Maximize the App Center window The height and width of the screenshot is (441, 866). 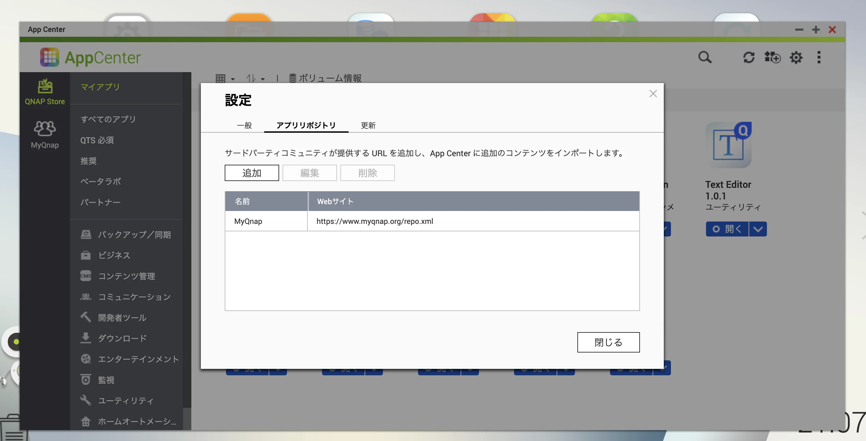(x=816, y=30)
